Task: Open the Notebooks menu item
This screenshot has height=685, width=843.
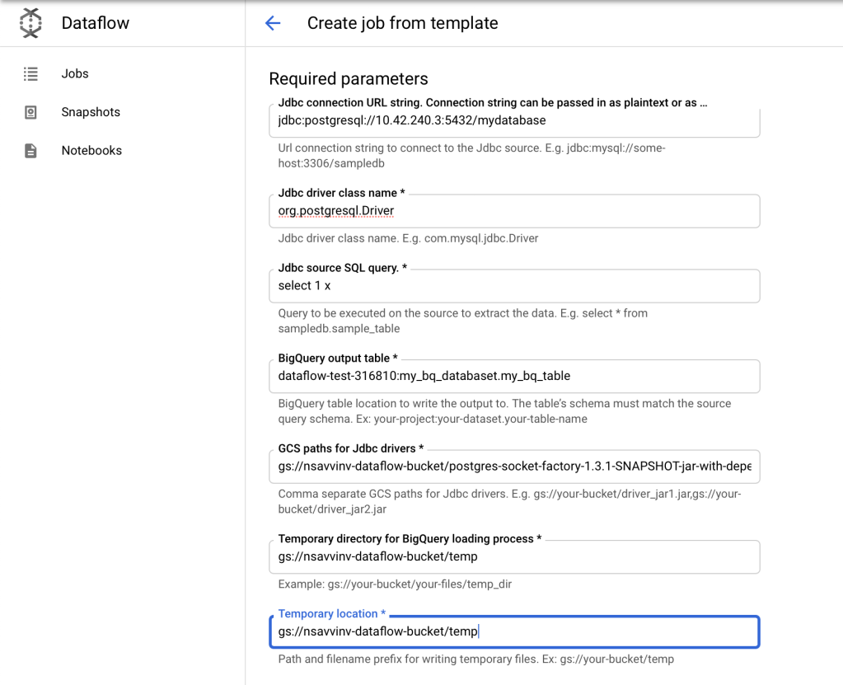Action: [91, 151]
